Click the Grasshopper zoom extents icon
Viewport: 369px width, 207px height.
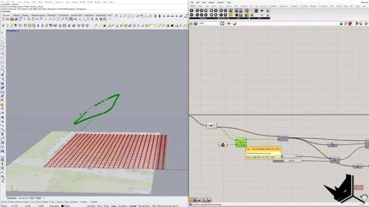222,24
